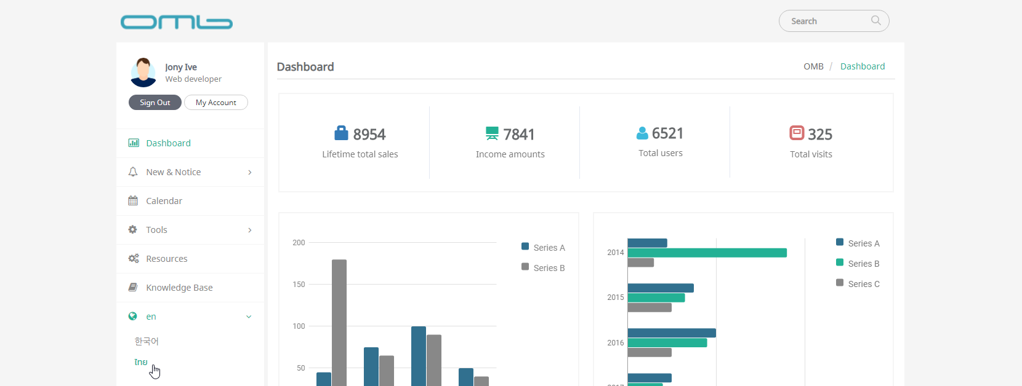
Task: Expand the New & Notice submenu arrow
Action: [x=249, y=172]
